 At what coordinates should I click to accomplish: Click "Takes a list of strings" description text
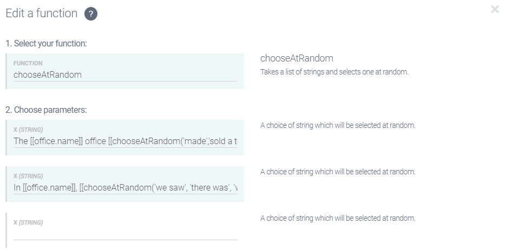[334, 72]
